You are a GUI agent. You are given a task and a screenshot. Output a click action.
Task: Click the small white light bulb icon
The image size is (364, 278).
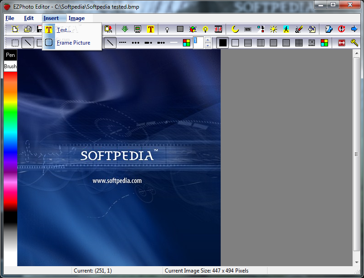[167, 30]
